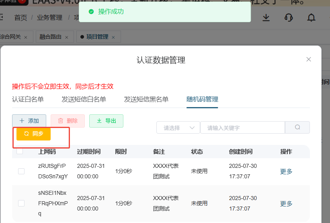Image resolution: width=330 pixels, height=223 pixels.
Task: Switch to the 发送短信黑名单 tab
Action: click(146, 99)
